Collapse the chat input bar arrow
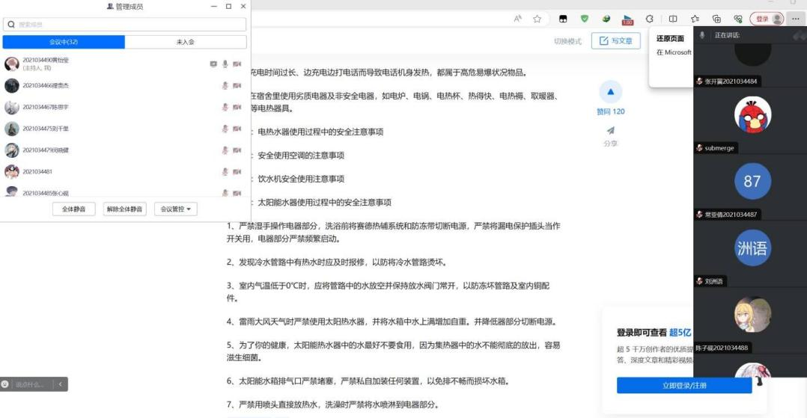Viewport: 807px width, 418px height. (x=61, y=384)
